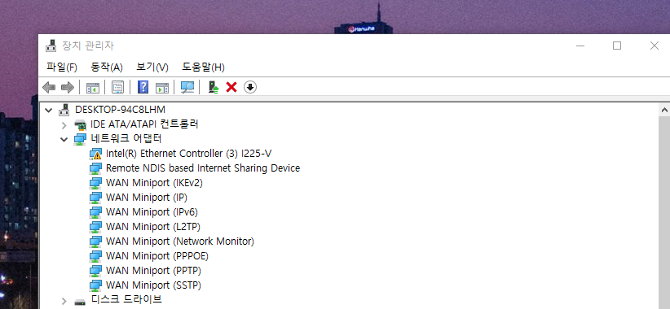Collapse the 네트워크 어댑터 category
Viewport: 670px width, 309px height.
click(64, 139)
